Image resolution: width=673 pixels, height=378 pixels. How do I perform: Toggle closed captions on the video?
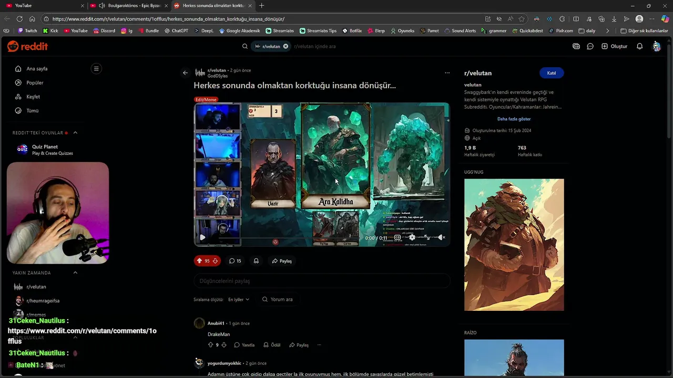(x=397, y=237)
